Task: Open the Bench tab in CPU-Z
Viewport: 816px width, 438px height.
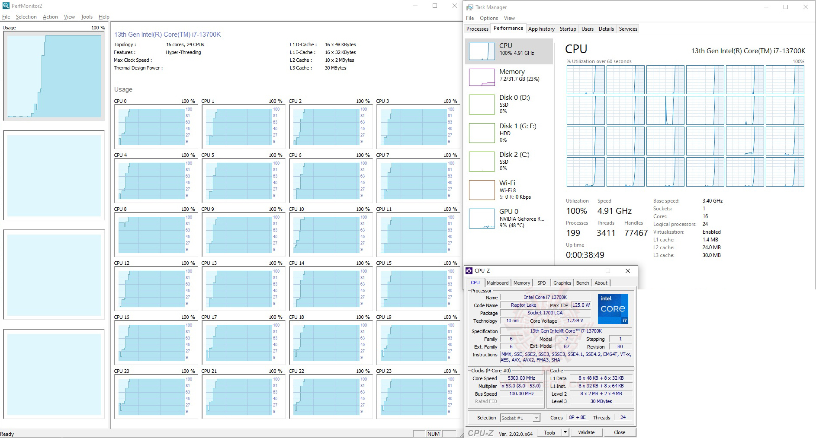Action: pyautogui.click(x=582, y=283)
